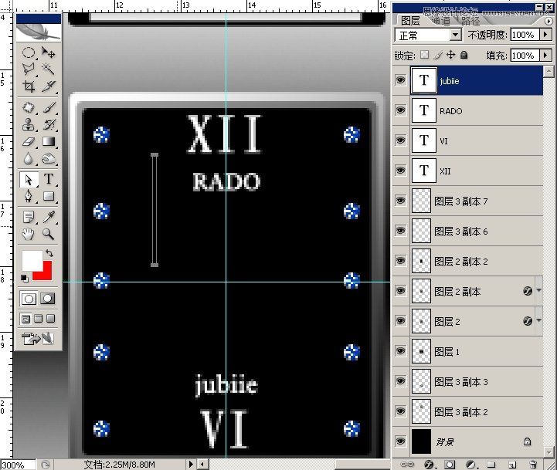The height and width of the screenshot is (470, 557).
Task: Toggle lock all
Action: [x=464, y=55]
